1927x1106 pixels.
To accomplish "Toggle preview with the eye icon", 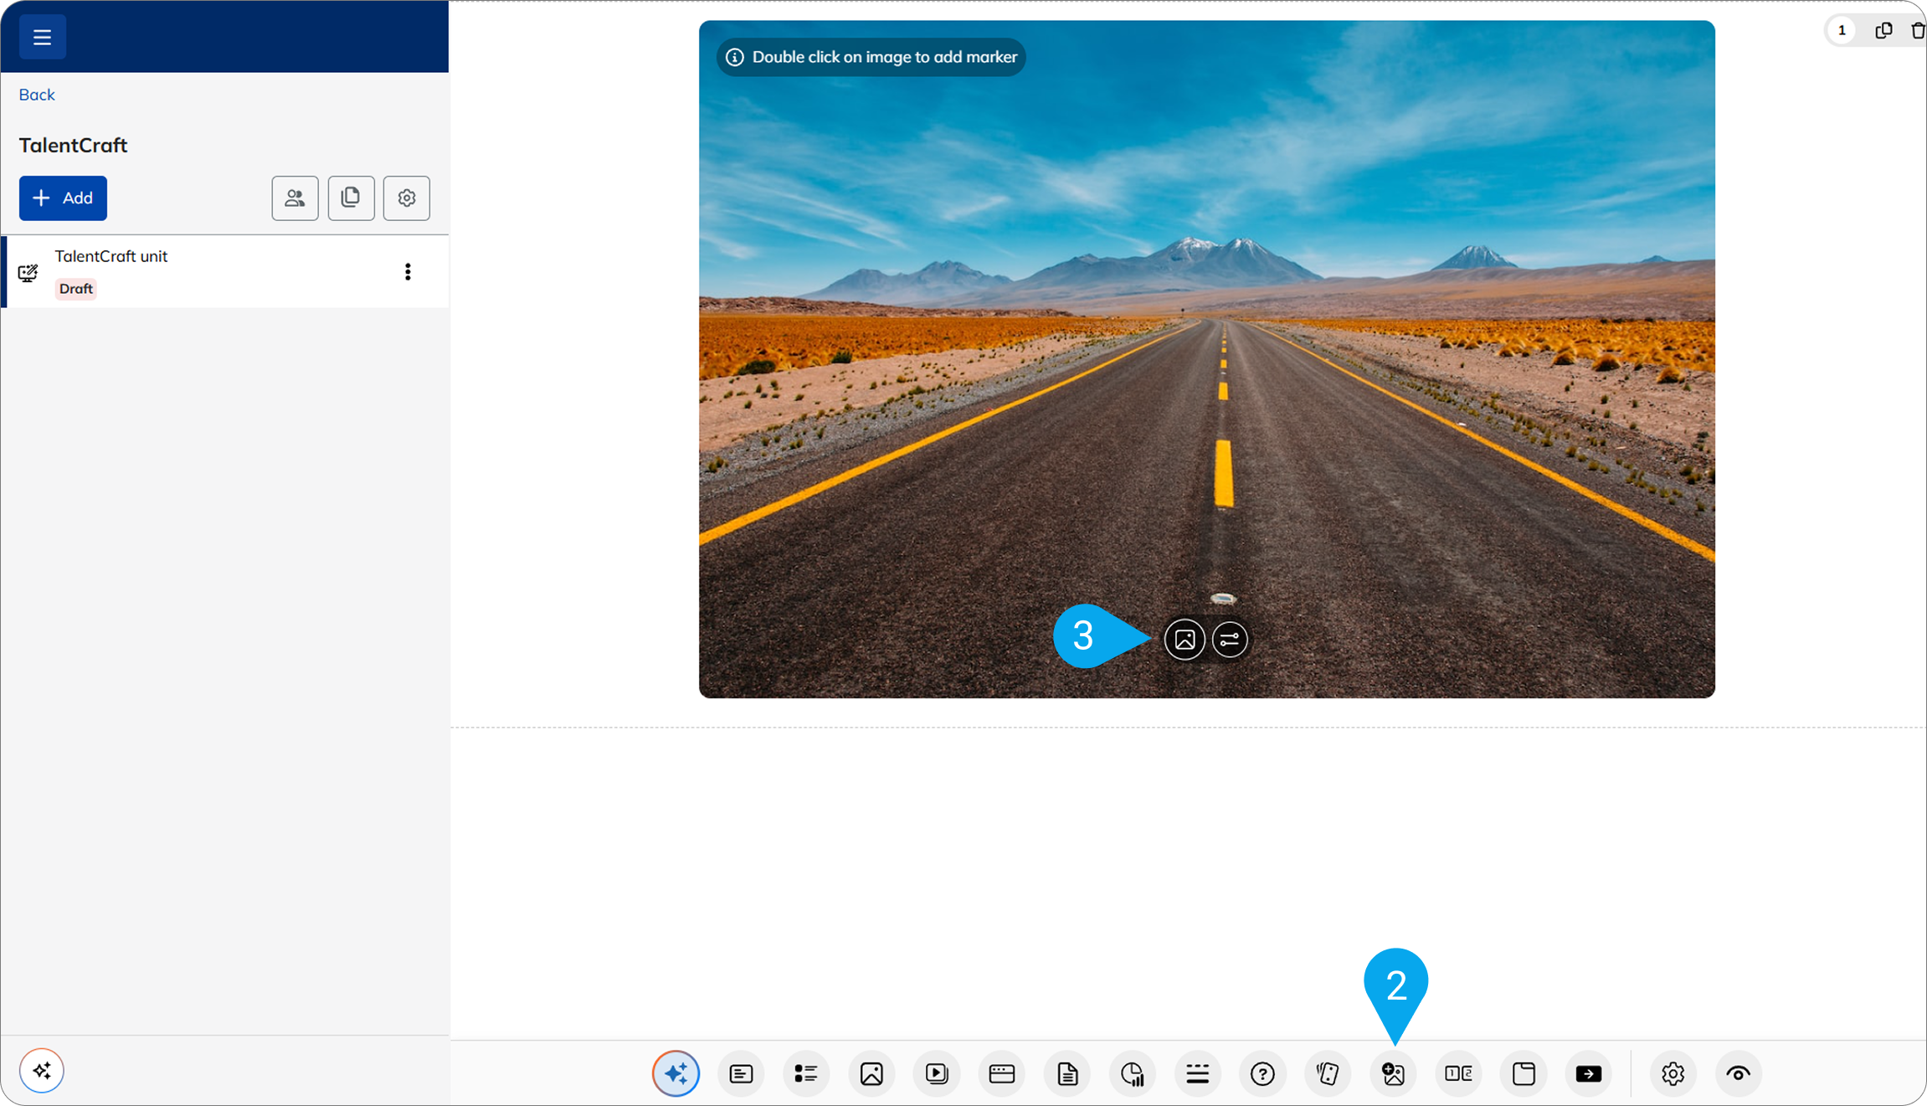I will point(1738,1073).
